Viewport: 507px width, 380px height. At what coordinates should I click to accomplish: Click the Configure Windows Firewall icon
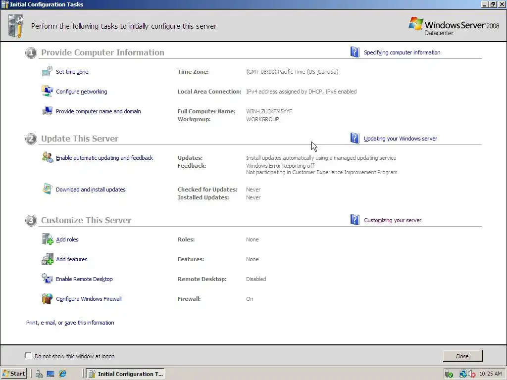pyautogui.click(x=47, y=298)
